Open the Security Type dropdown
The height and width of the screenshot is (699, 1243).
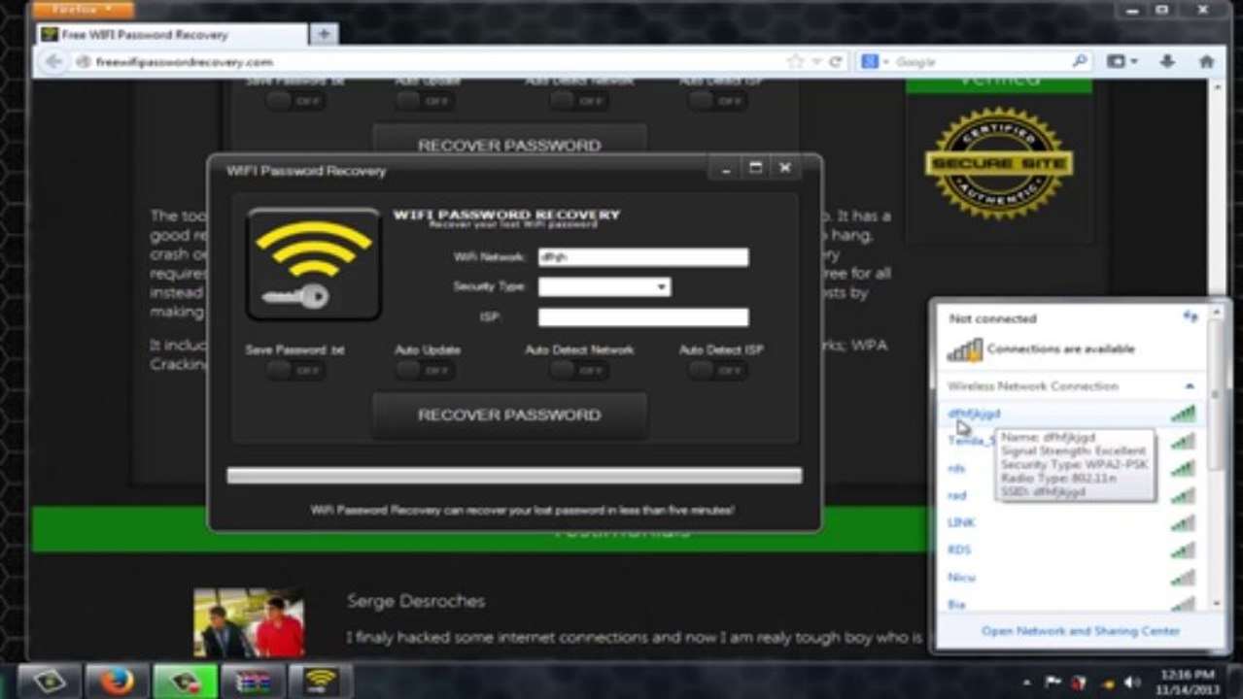coord(604,286)
